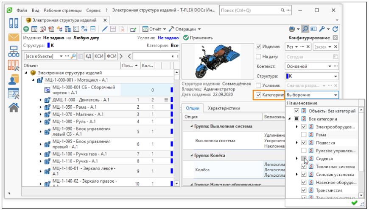
Task: Click the green checkmark confirm icon in category popup
Action: pyautogui.click(x=354, y=203)
